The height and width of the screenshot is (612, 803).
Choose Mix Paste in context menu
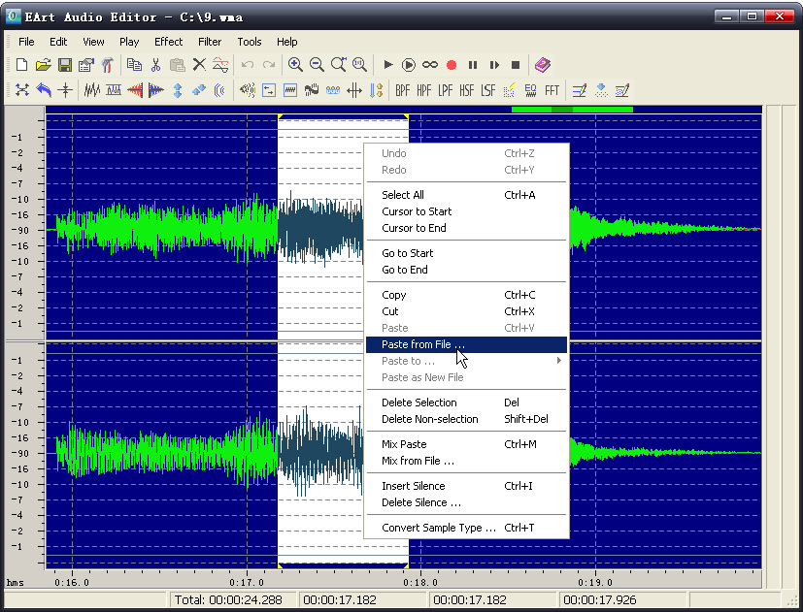[x=466, y=444]
